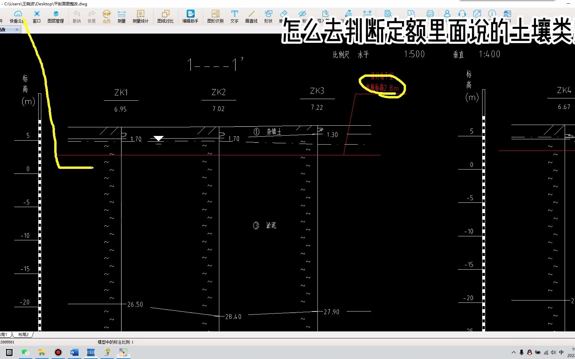Click the 1:400 vertical scale text
This screenshot has height=359, width=575.
coord(489,54)
